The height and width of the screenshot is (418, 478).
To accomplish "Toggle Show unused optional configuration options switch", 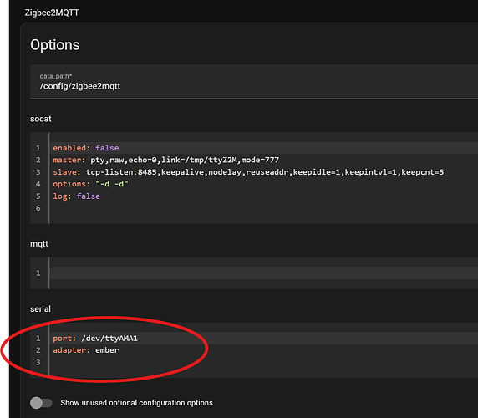I will point(41,403).
